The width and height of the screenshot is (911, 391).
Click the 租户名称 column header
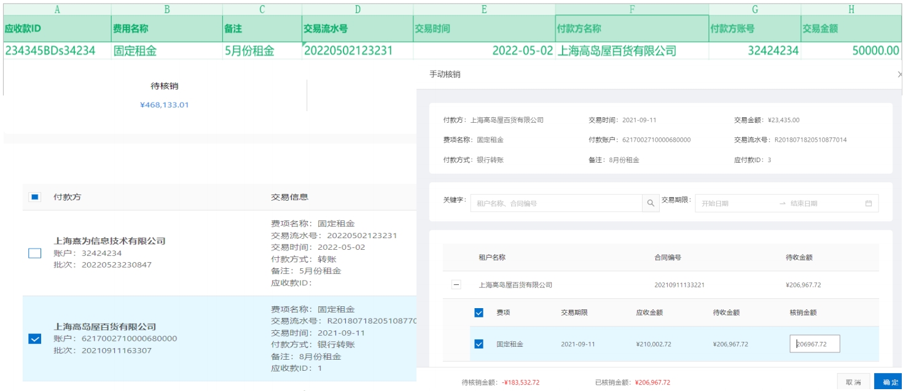(x=492, y=257)
